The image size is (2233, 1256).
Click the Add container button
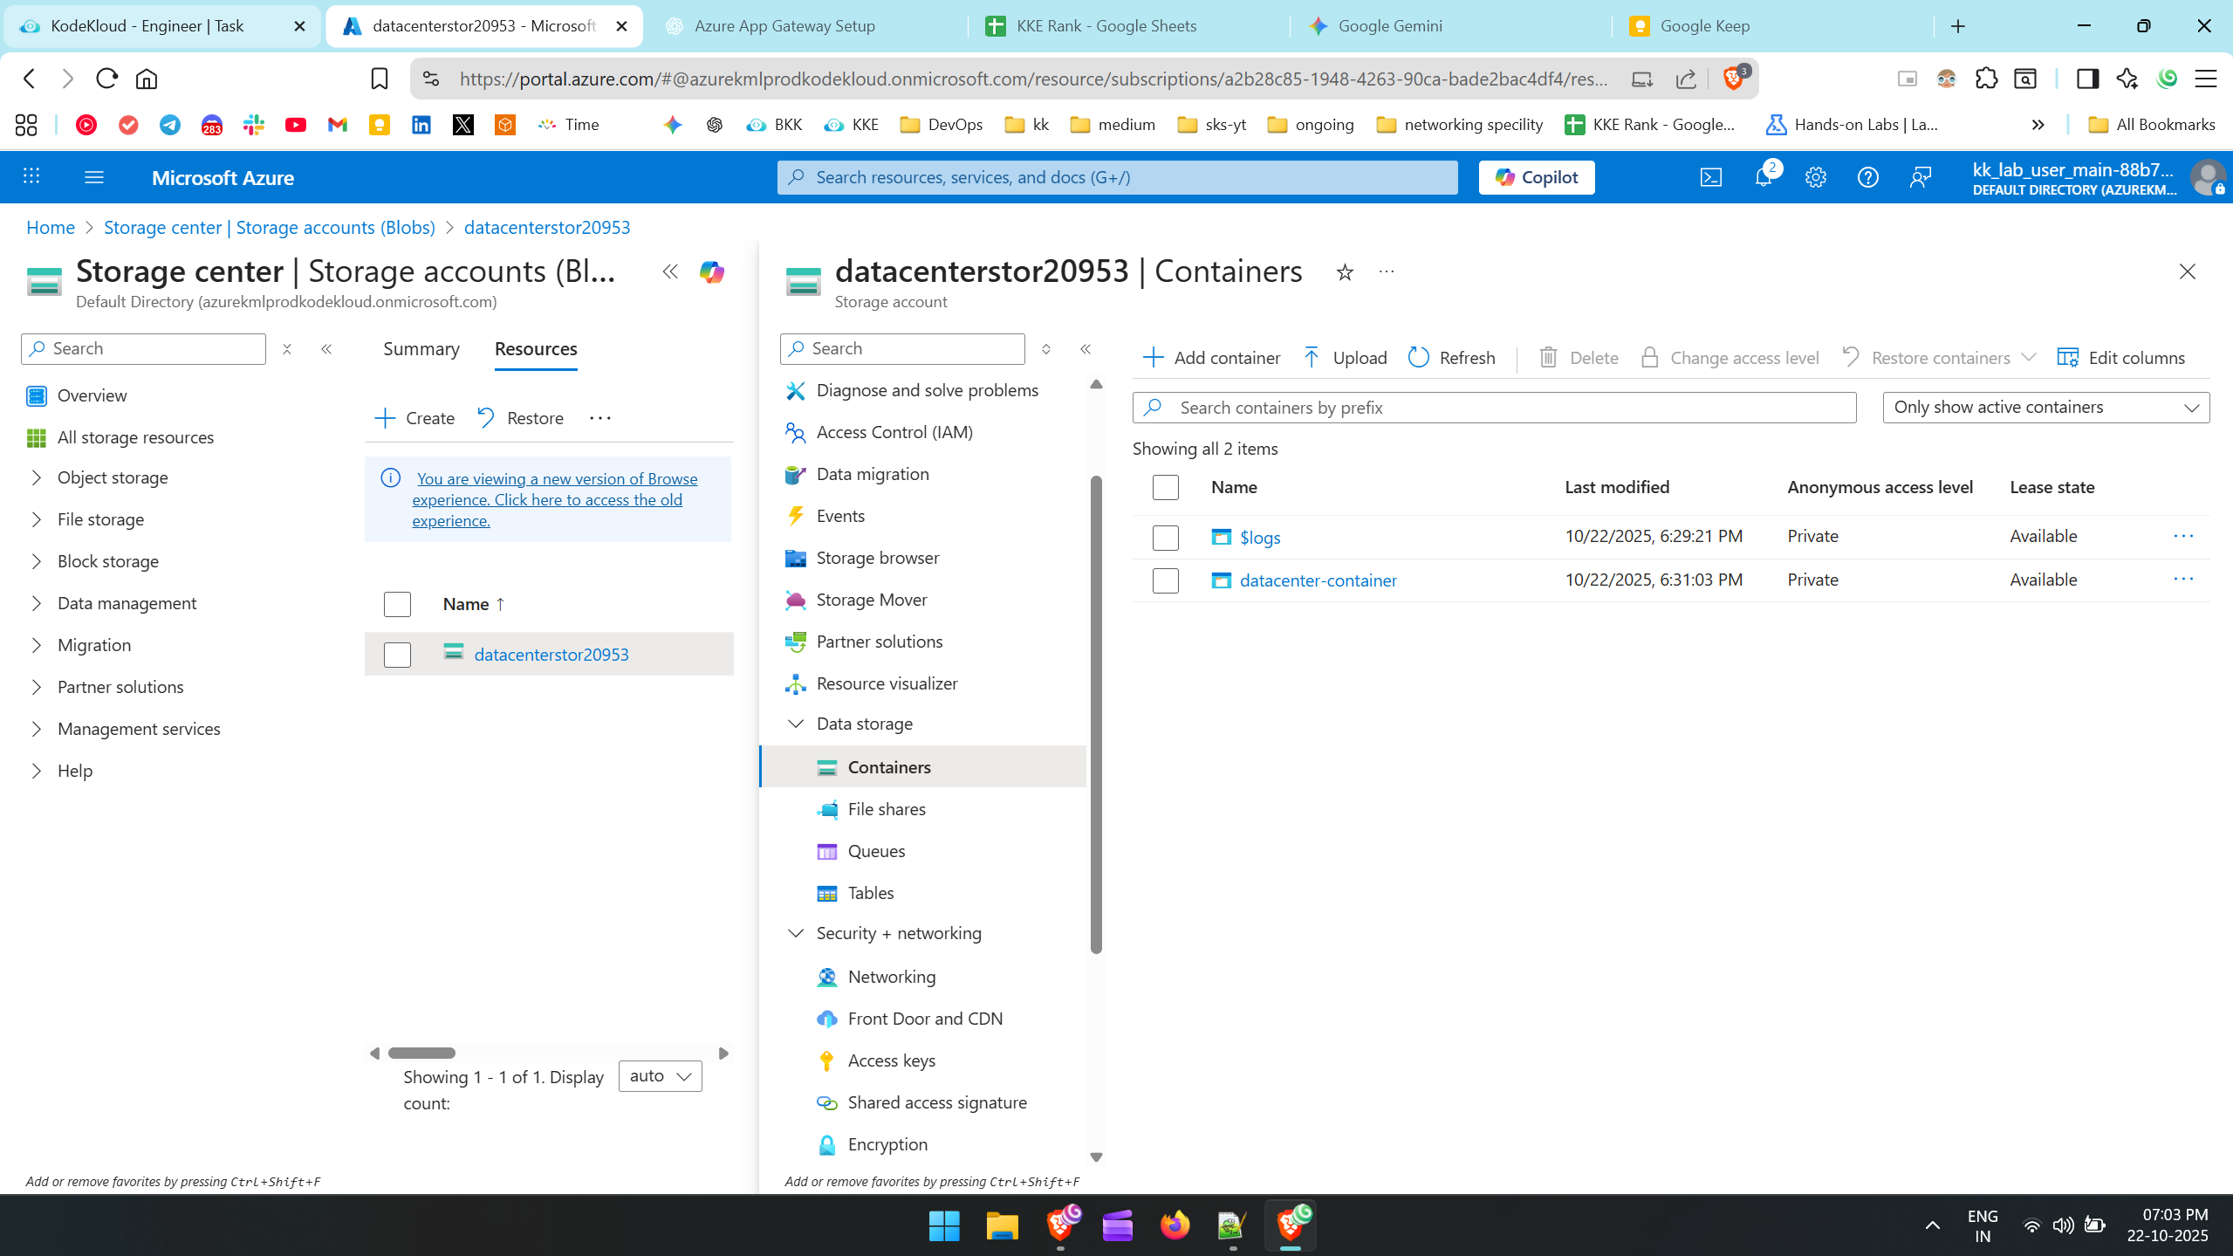(1211, 358)
